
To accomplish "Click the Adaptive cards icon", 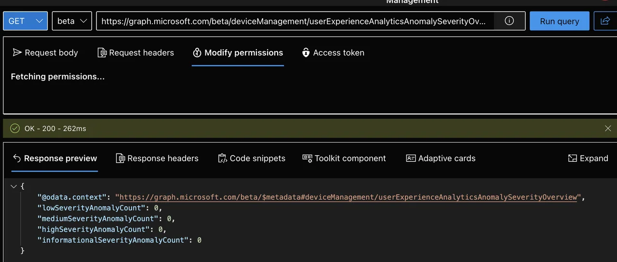I will coord(411,158).
